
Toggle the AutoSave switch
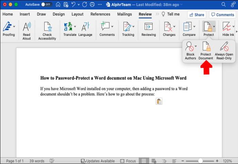tap(47, 4)
